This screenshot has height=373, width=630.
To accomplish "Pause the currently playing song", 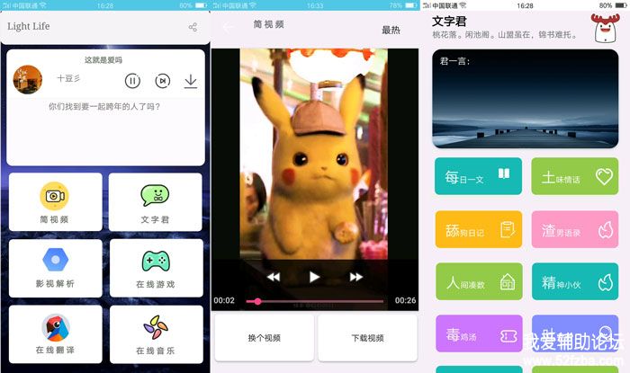I will click(132, 81).
